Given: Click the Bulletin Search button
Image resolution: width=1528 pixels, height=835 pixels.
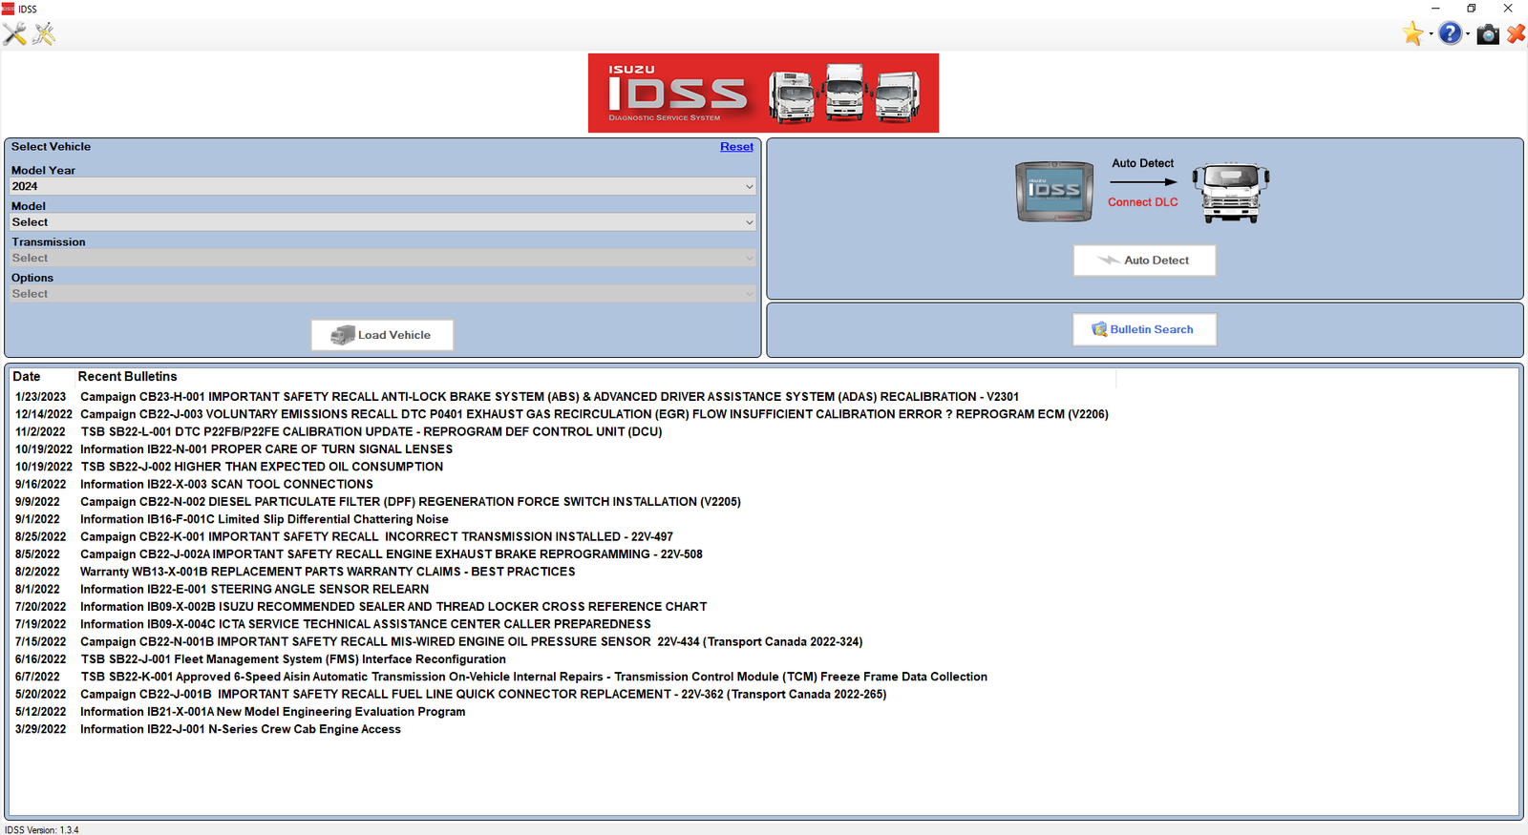Looking at the screenshot, I should (1144, 329).
